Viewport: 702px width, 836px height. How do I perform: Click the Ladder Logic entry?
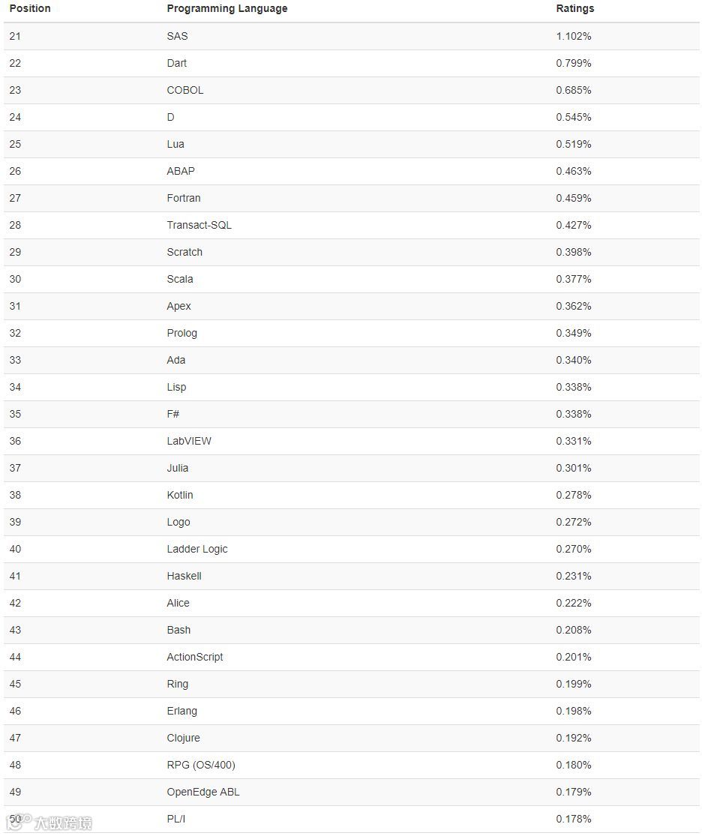(196, 549)
